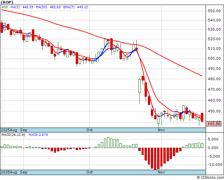The width and height of the screenshot is (224, 180).
Task: Click the 500.00 price axis label
Action: pyautogui.click(x=214, y=58)
